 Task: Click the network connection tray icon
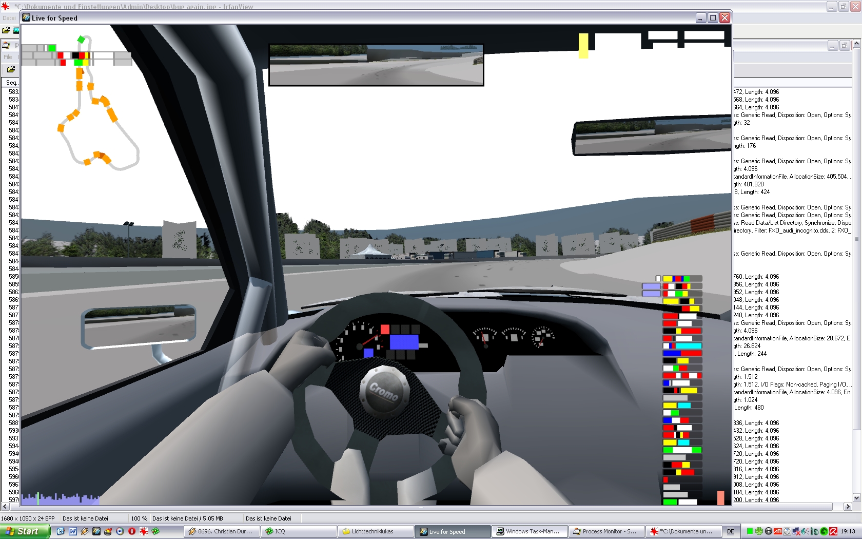tap(796, 531)
